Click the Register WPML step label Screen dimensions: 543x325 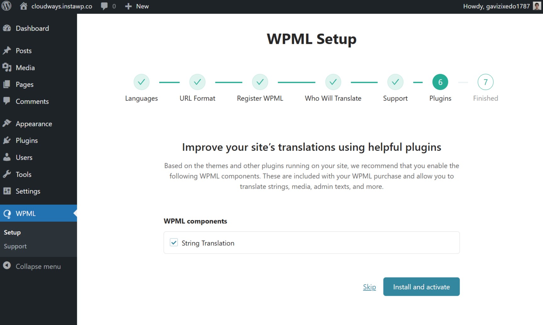[260, 98]
